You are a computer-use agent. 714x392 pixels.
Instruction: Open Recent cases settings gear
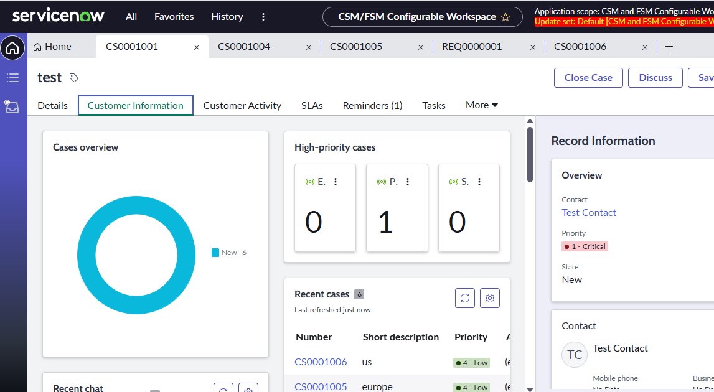(x=490, y=298)
